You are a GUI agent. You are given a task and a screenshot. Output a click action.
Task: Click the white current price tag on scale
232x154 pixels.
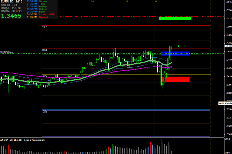228,46
